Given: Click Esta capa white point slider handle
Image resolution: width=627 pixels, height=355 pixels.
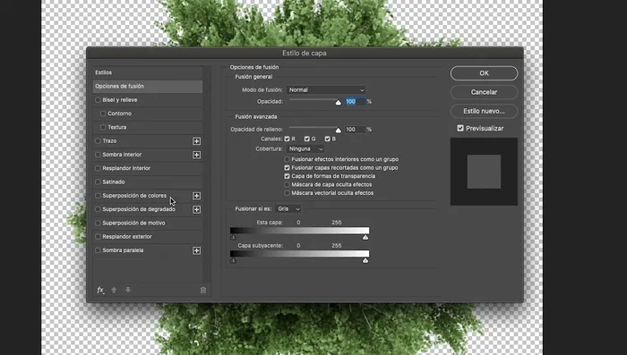Looking at the screenshot, I should (x=365, y=237).
